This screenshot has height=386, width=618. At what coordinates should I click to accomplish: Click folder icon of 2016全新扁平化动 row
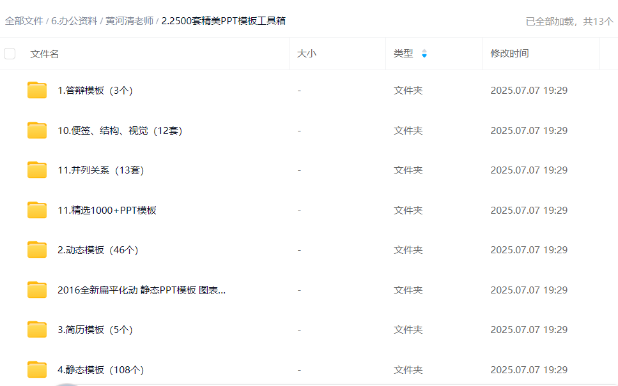click(37, 290)
